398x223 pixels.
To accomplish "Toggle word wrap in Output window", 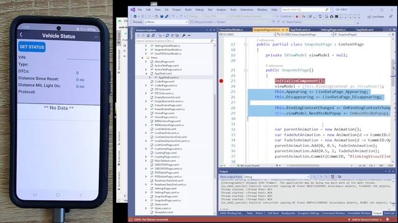I will 340,177.
